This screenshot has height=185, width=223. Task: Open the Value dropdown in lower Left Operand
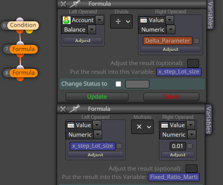(97, 125)
